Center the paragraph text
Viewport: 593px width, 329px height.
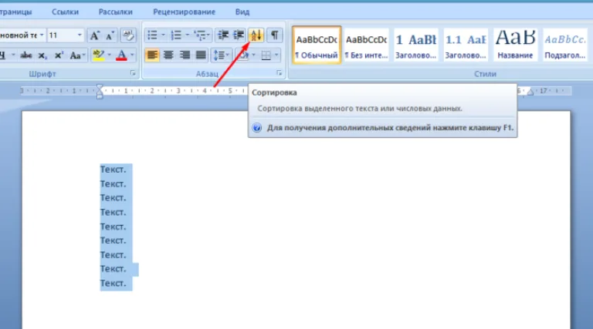pos(168,55)
